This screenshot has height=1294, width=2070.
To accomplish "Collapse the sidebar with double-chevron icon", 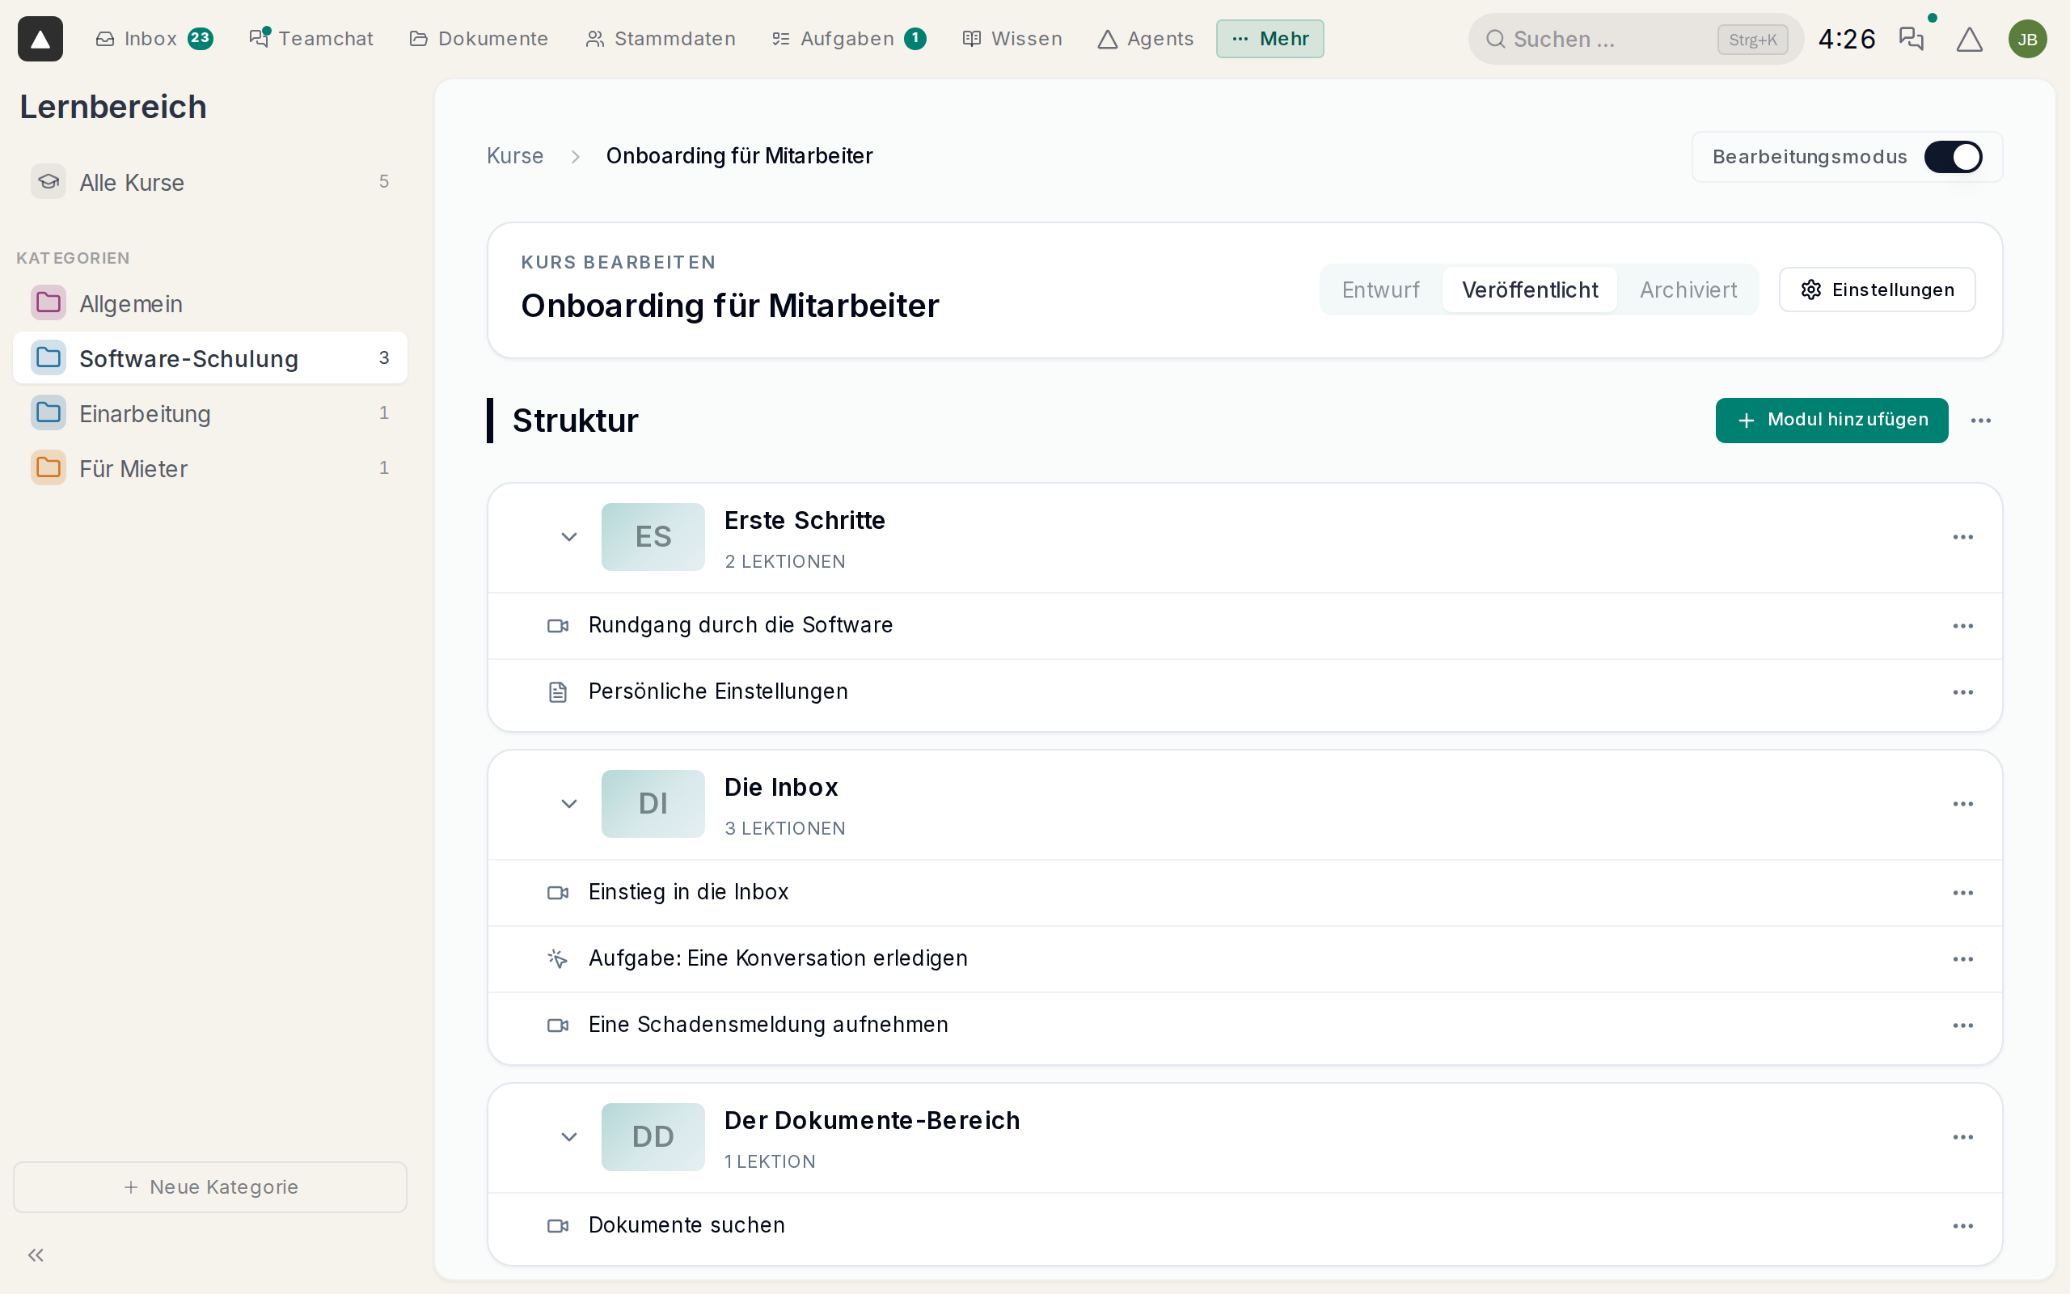I will pos(36,1254).
